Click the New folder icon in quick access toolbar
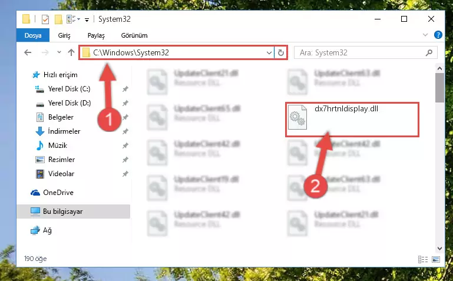This screenshot has width=453, height=281. (58, 19)
